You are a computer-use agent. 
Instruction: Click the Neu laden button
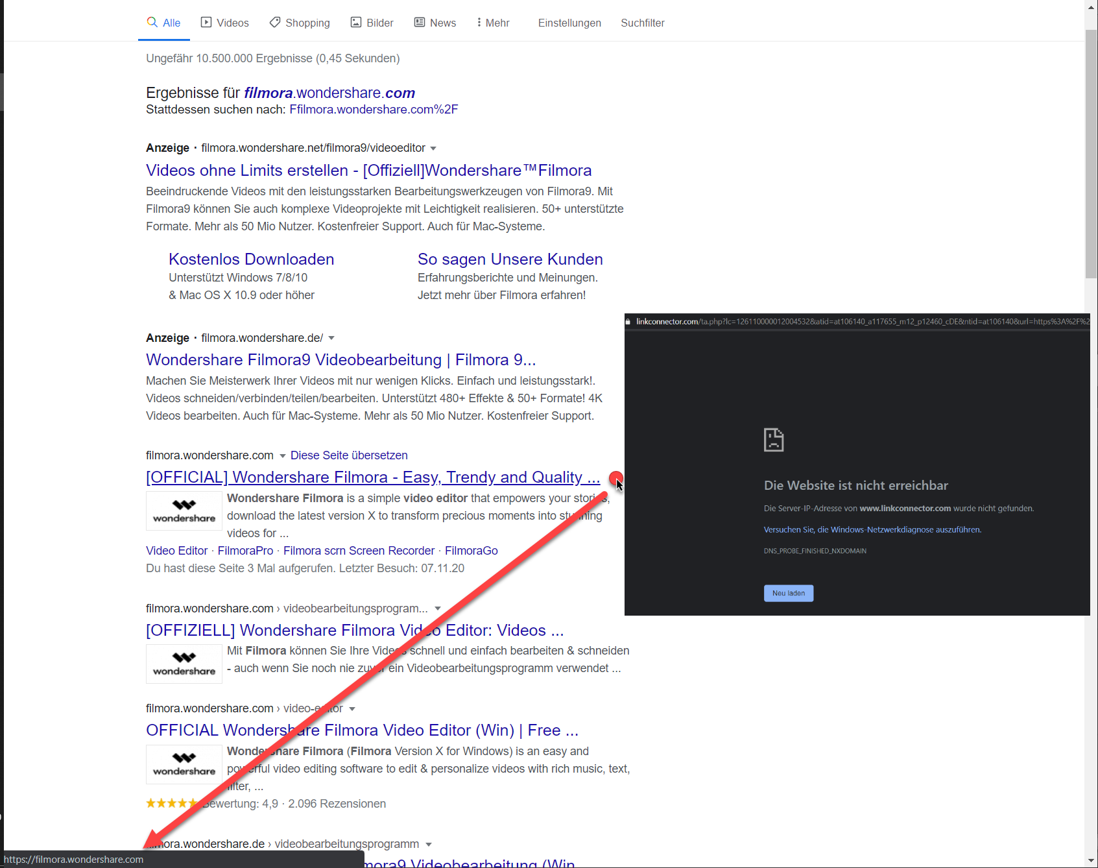788,592
